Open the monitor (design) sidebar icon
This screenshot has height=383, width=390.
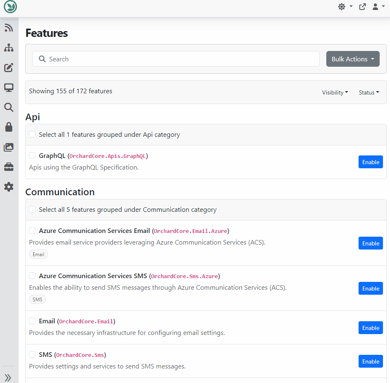pos(9,87)
